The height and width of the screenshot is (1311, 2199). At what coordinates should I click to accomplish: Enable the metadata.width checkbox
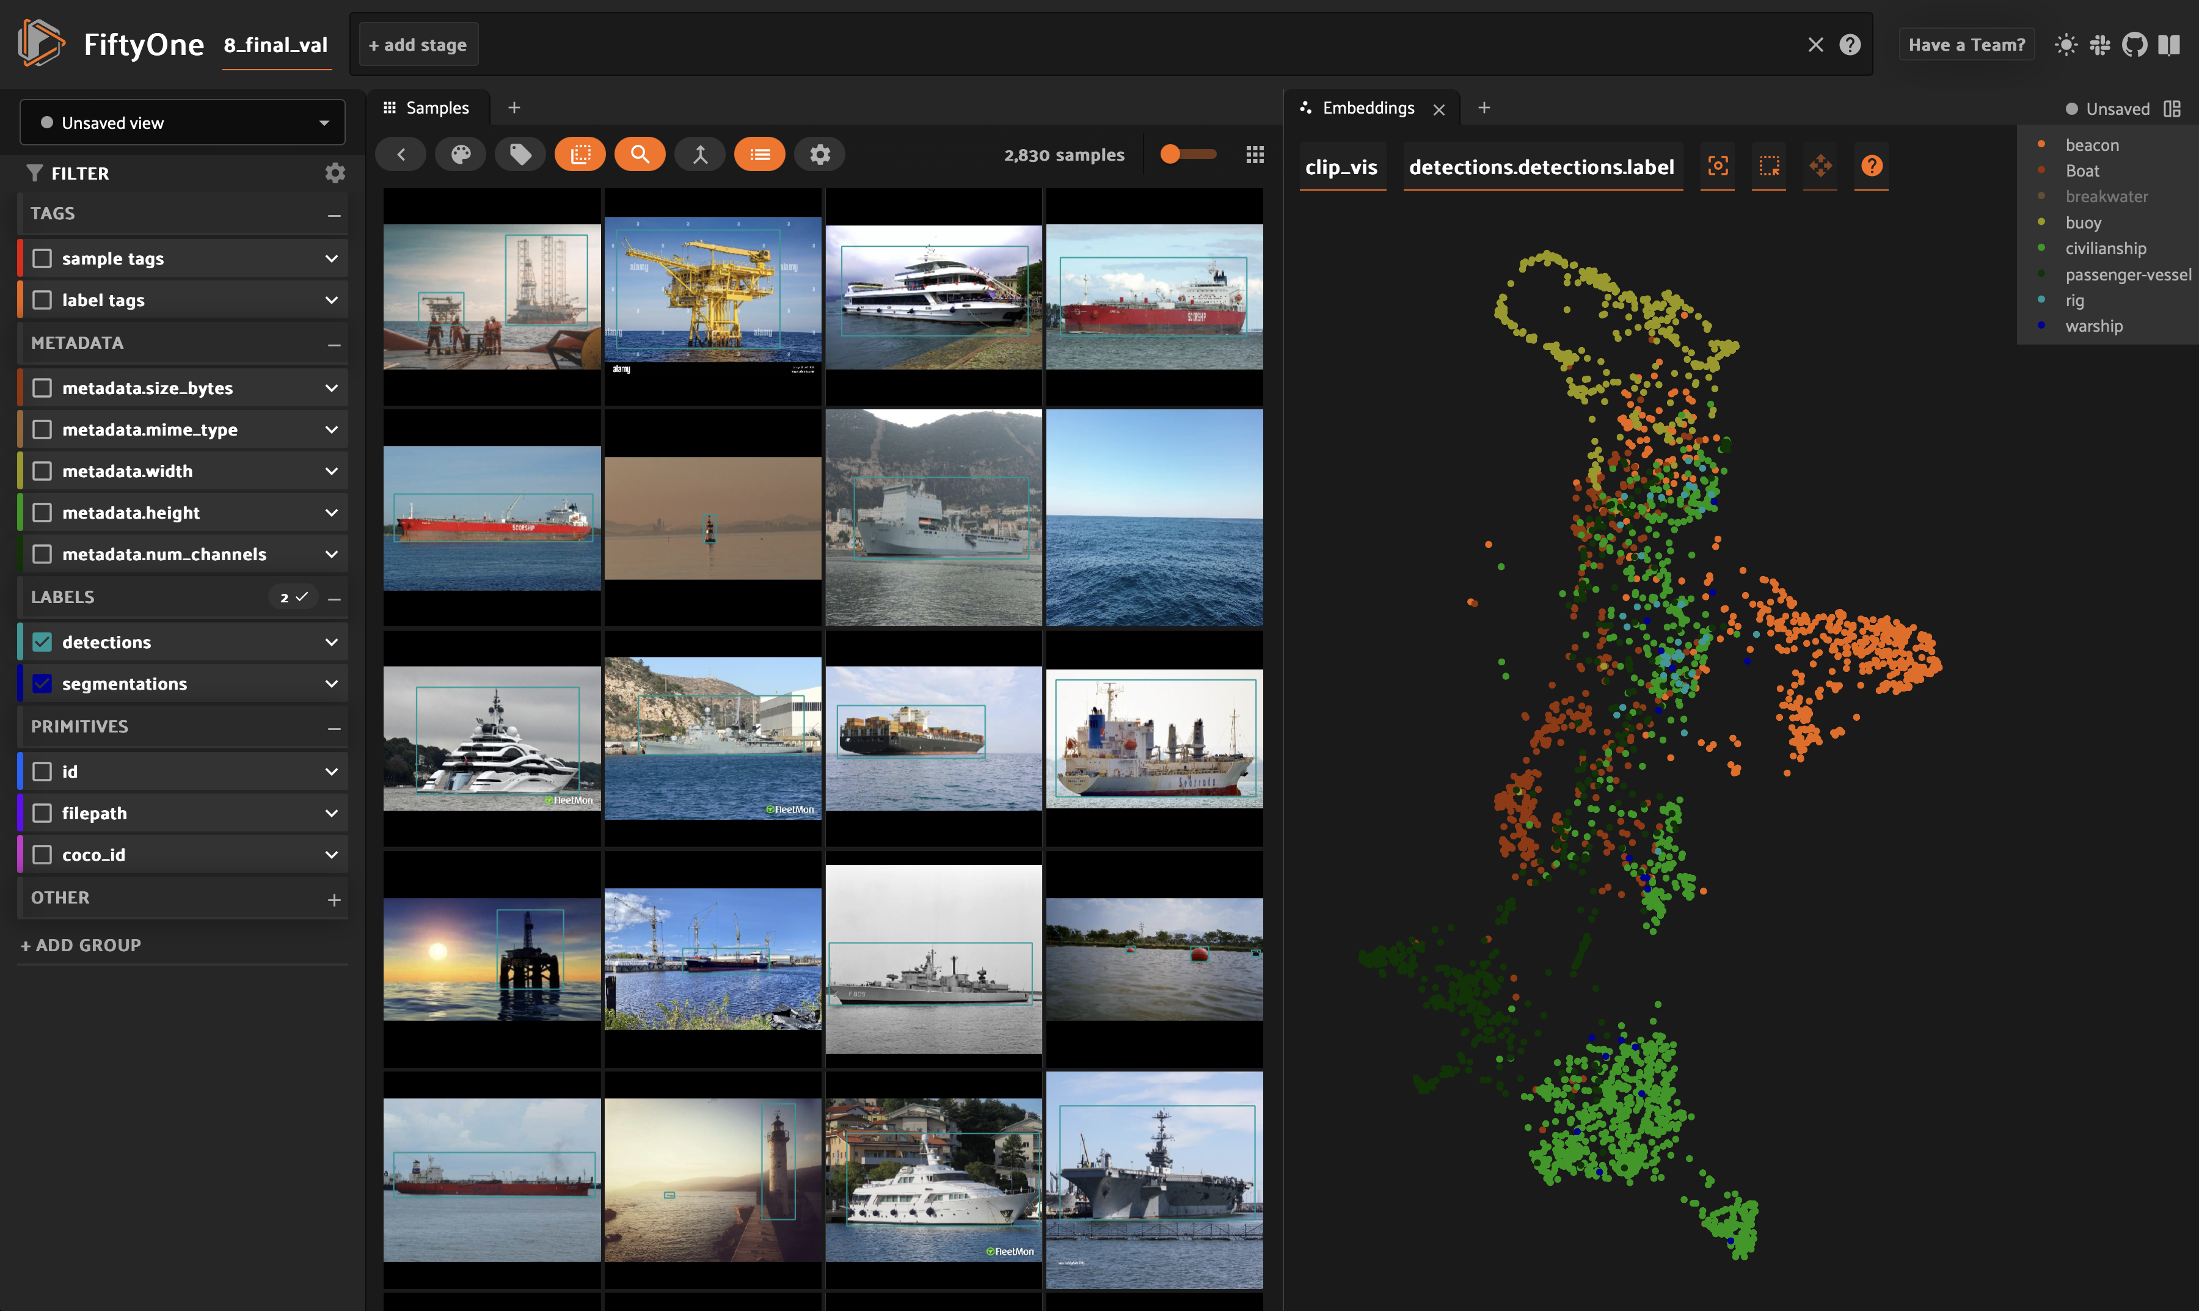pos(42,471)
